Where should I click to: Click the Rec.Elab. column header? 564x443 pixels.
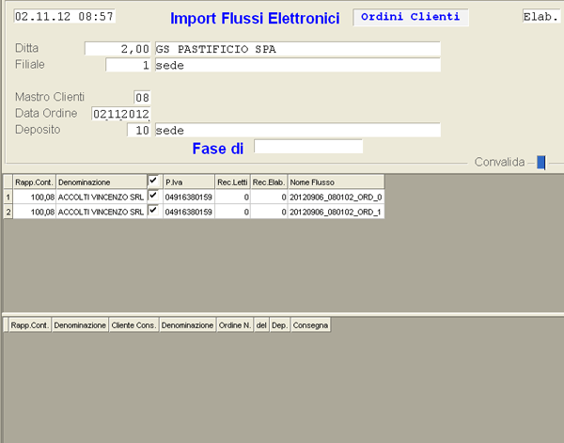(x=269, y=182)
